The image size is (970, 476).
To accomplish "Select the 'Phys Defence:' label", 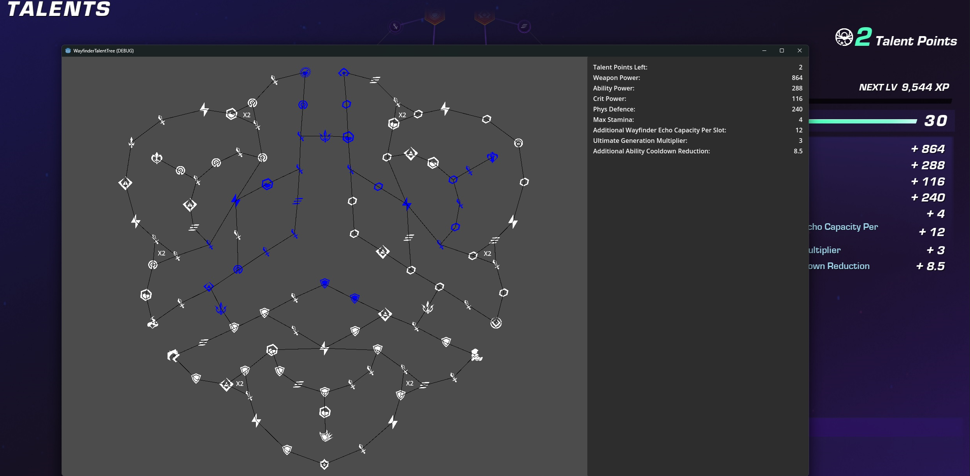I will (x=614, y=109).
